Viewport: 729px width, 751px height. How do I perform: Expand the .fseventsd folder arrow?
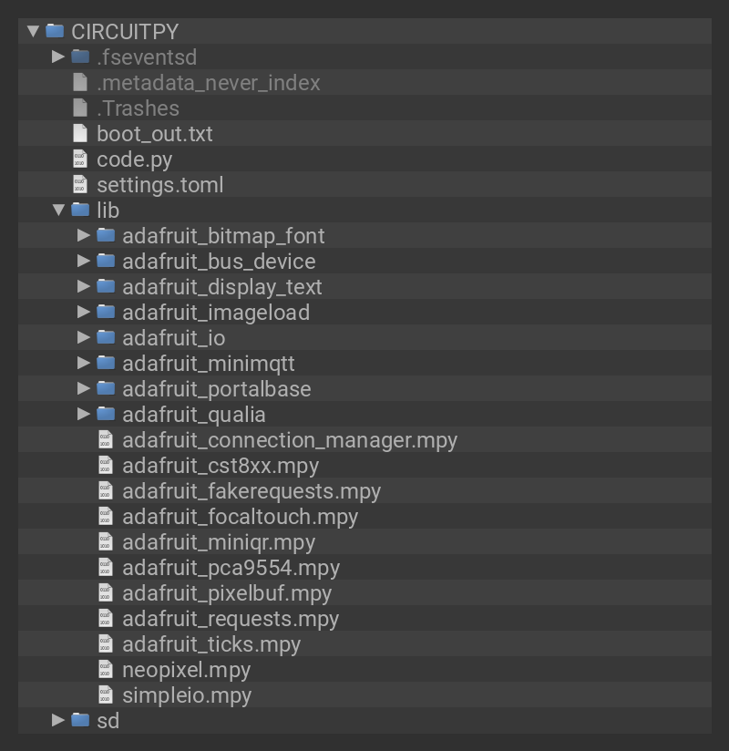(58, 57)
